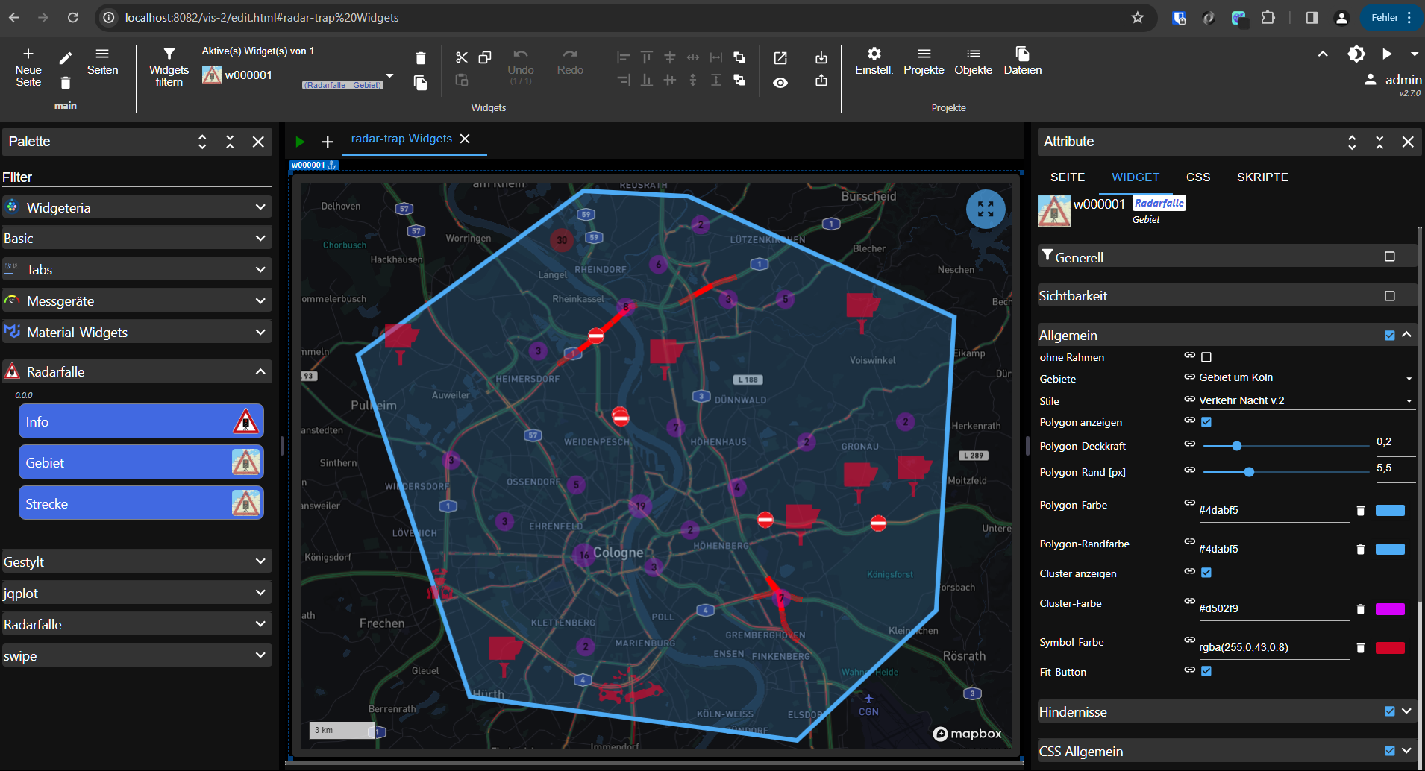Align widgets top icon
This screenshot has height=771, width=1425.
click(x=647, y=57)
